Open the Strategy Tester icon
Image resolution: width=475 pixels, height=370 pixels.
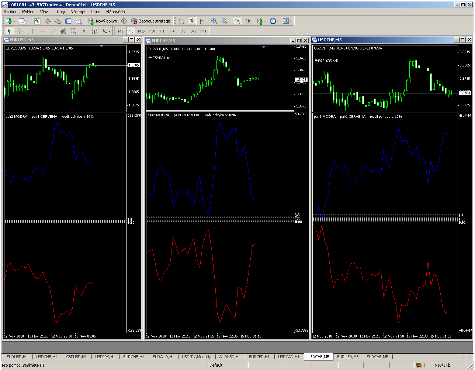79,21
